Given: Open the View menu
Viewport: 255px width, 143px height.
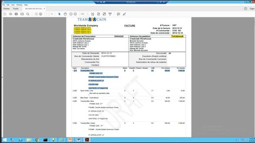Looking at the screenshot, I should [13, 5].
